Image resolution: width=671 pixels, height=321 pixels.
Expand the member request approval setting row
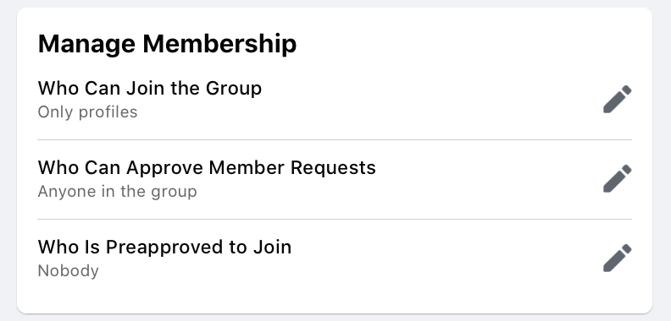tap(335, 179)
